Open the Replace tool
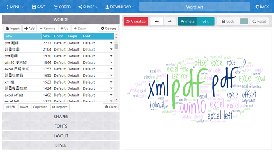The height and width of the screenshot is (152, 274). pos(60,107)
